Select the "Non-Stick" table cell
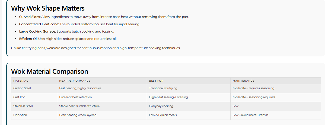This screenshot has width=325, height=125. pyautogui.click(x=20, y=115)
